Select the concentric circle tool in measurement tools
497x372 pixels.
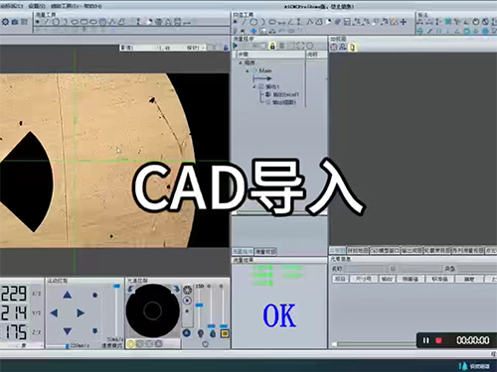(102, 22)
